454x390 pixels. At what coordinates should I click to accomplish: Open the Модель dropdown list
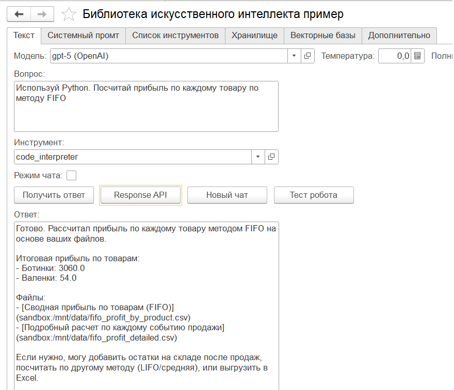tap(294, 56)
